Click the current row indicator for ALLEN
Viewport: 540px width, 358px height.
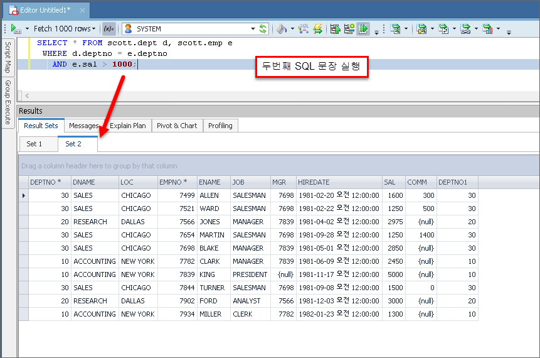point(23,195)
